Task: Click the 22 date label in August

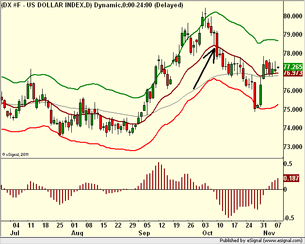Action: click(118, 225)
